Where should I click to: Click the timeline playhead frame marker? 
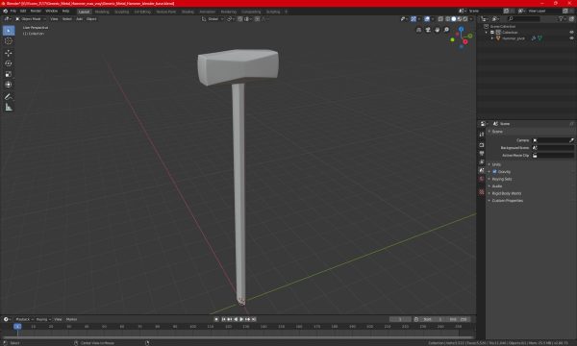[17, 326]
